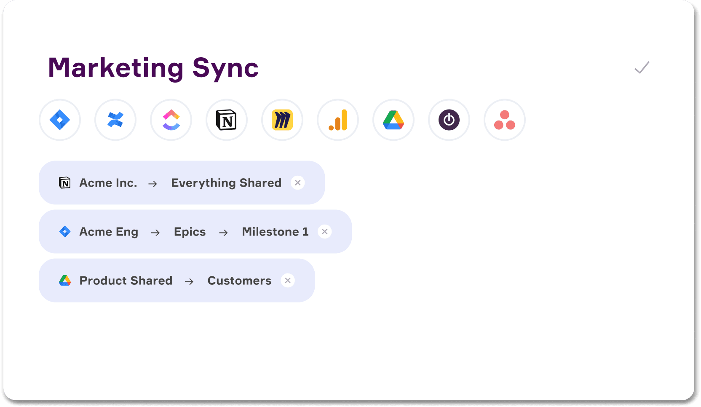Click the 'Acme Eng' project label

click(109, 232)
